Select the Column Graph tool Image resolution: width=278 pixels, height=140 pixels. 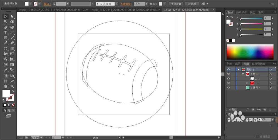pyautogui.click(x=12, y=76)
